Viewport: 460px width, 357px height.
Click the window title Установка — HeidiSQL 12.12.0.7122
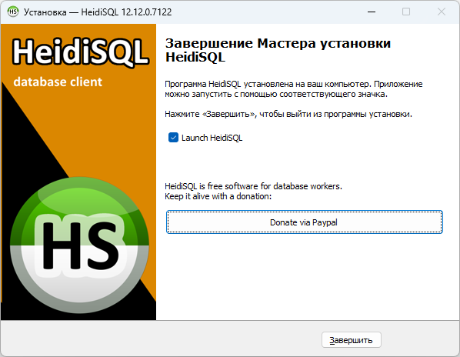pyautogui.click(x=98, y=12)
